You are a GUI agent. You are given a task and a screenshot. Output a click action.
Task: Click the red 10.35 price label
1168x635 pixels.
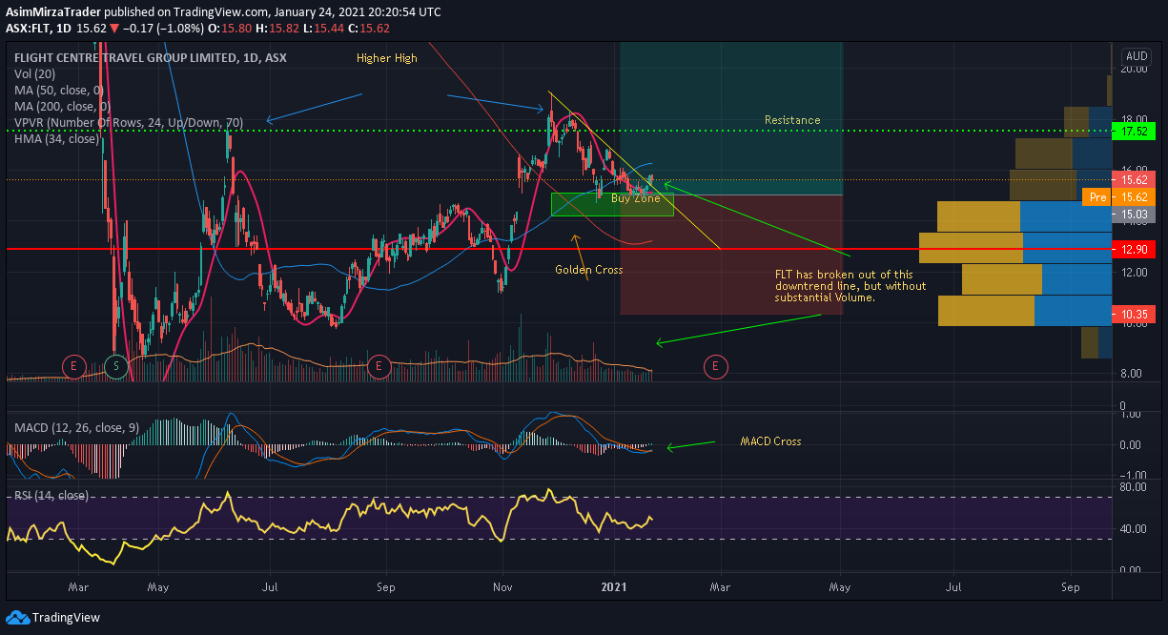pyautogui.click(x=1135, y=313)
